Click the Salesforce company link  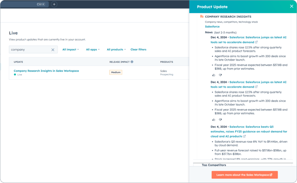pyautogui.click(x=212, y=27)
